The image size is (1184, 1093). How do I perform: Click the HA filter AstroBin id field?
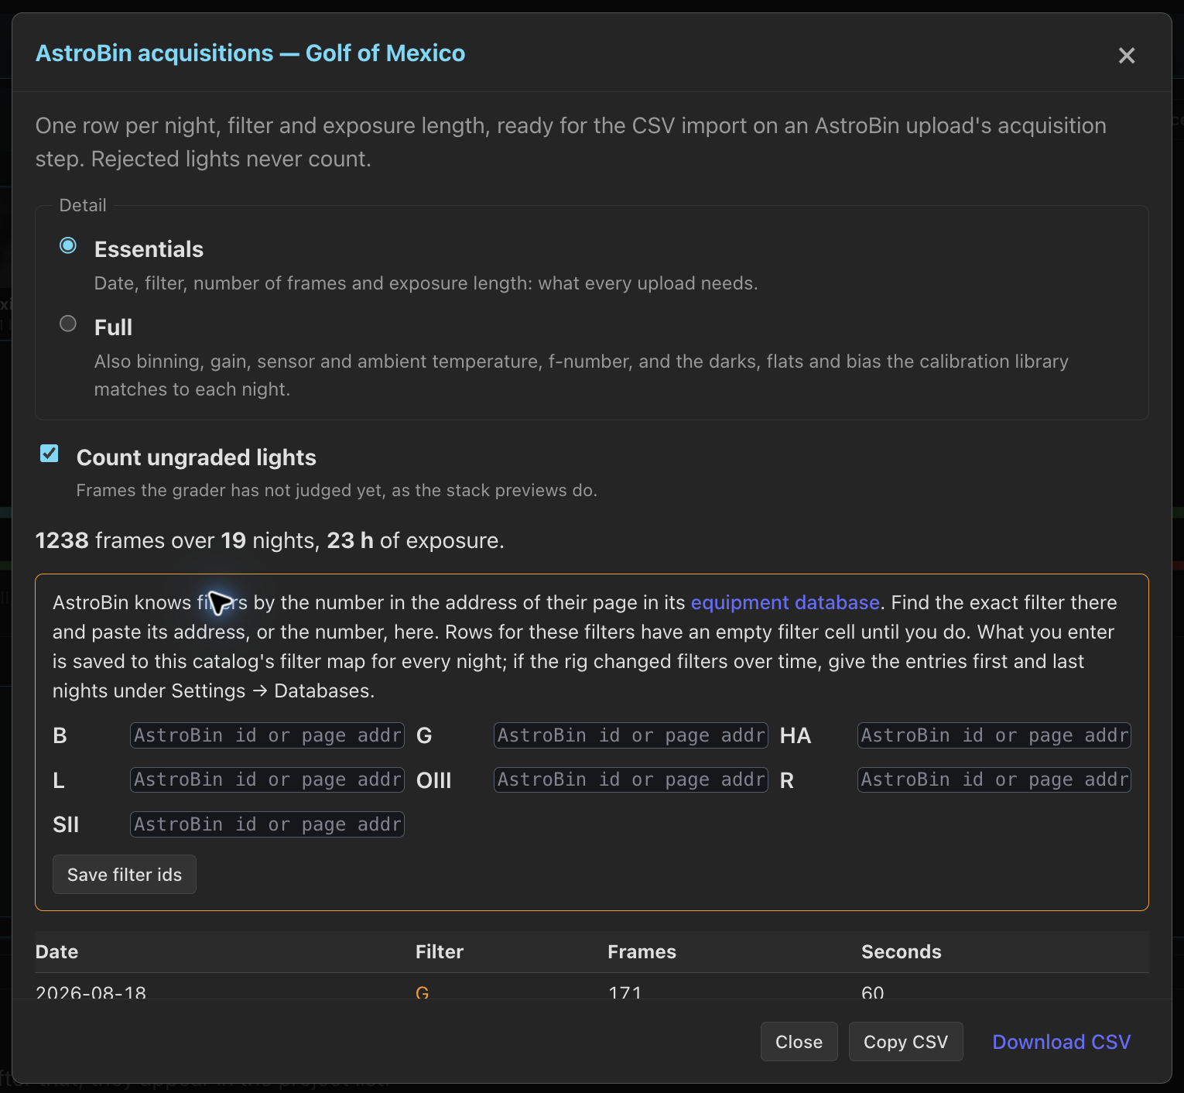(994, 735)
